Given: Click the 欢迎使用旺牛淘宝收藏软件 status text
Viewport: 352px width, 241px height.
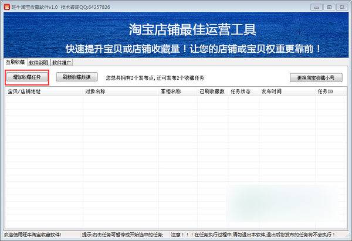Looking at the screenshot, I should 32,235.
